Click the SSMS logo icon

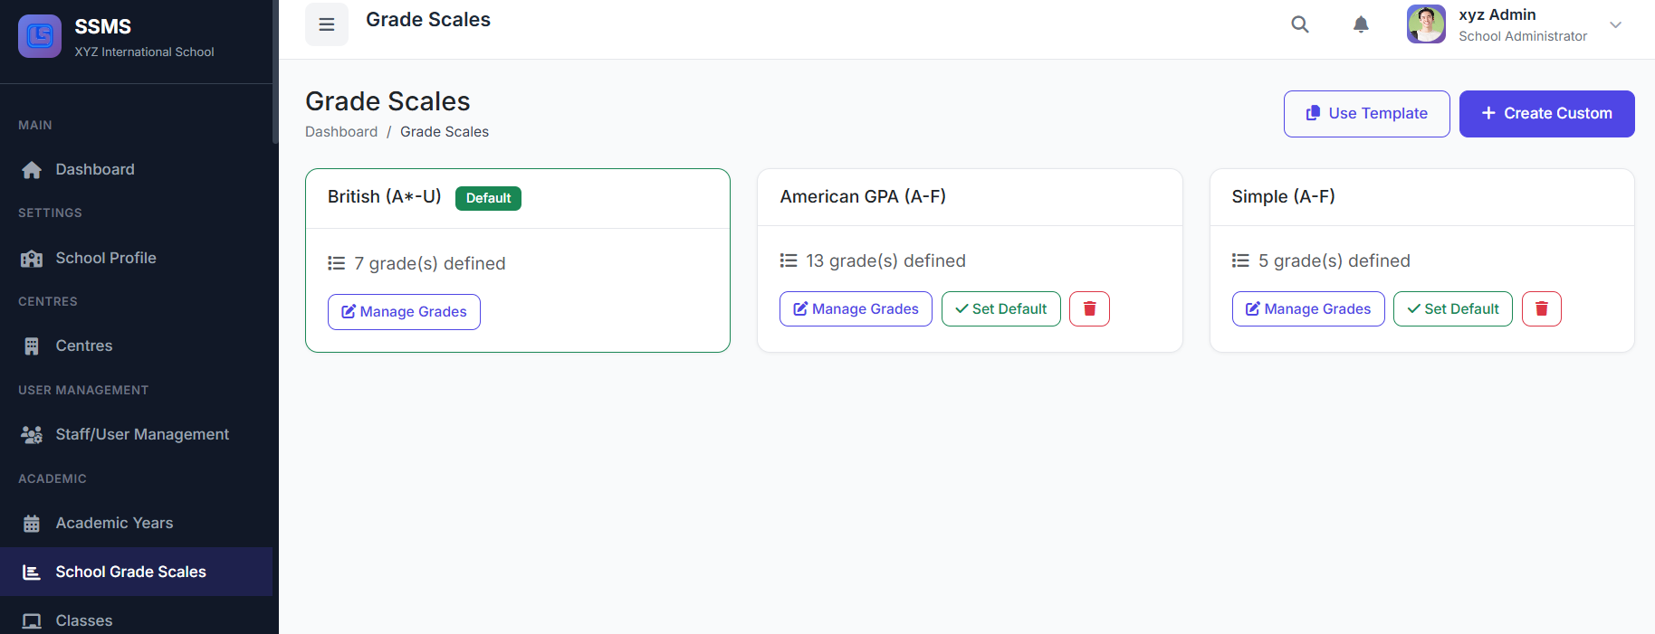(x=40, y=36)
